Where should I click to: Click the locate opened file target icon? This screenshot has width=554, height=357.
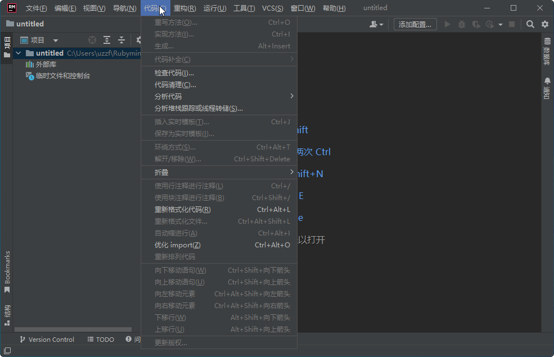pyautogui.click(x=92, y=40)
